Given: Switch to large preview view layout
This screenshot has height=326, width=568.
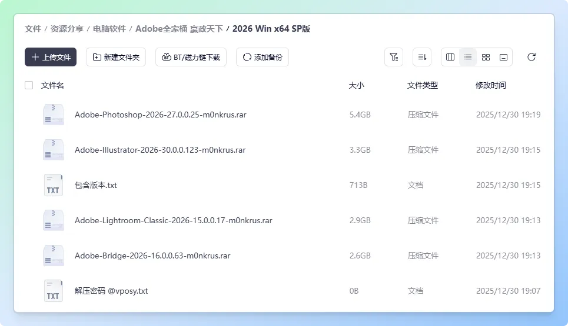Looking at the screenshot, I should click(x=503, y=57).
